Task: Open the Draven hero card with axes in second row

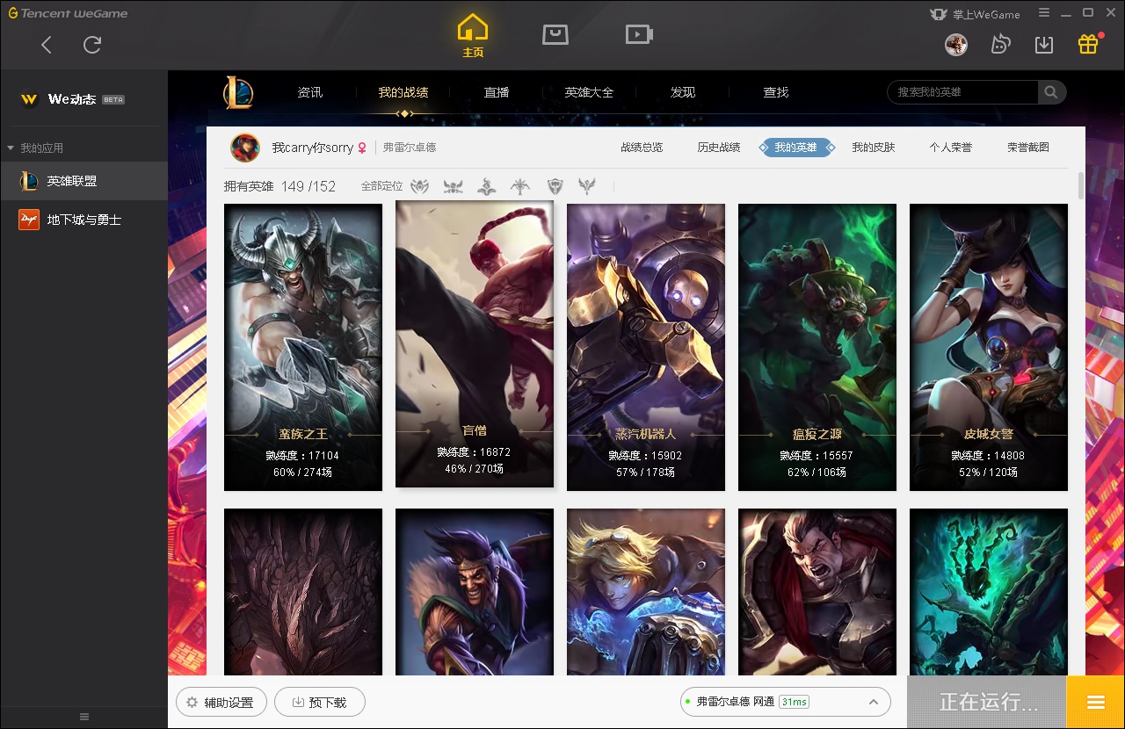Action: (x=475, y=592)
